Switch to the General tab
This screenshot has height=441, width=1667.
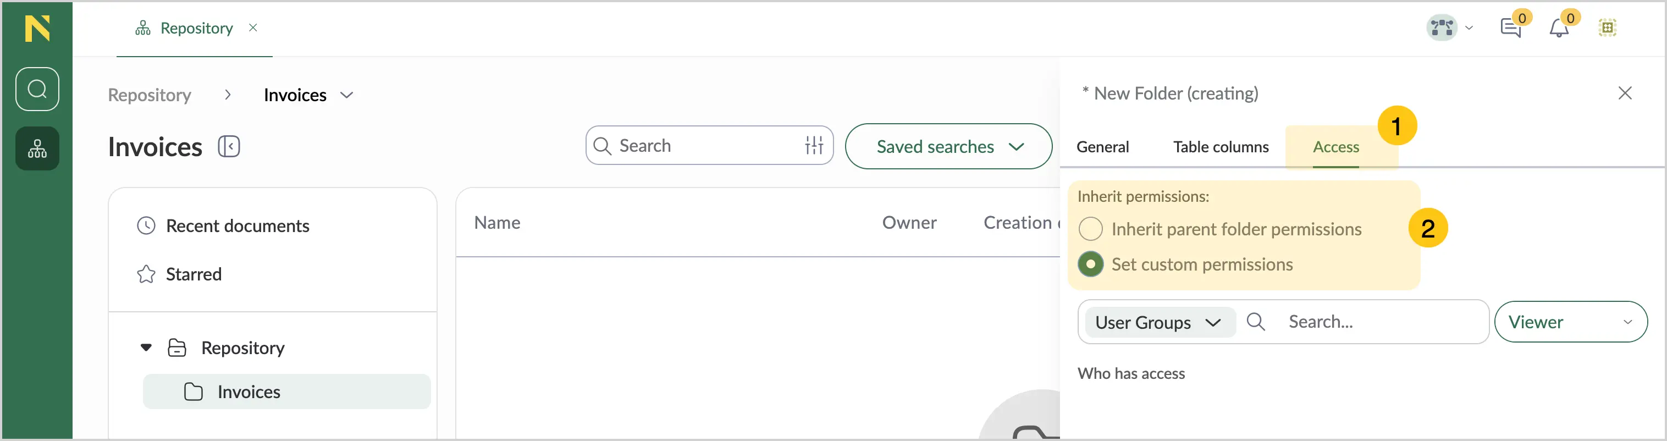coord(1102,147)
